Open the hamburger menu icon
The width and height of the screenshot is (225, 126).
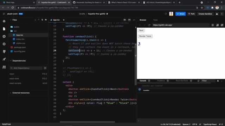[4, 14]
